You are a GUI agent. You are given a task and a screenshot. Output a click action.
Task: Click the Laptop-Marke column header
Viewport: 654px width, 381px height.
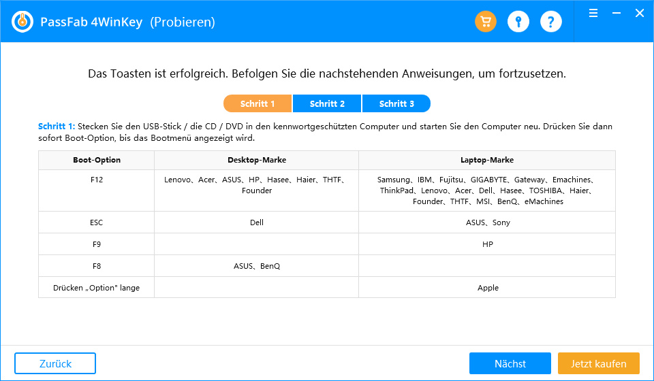coord(487,160)
